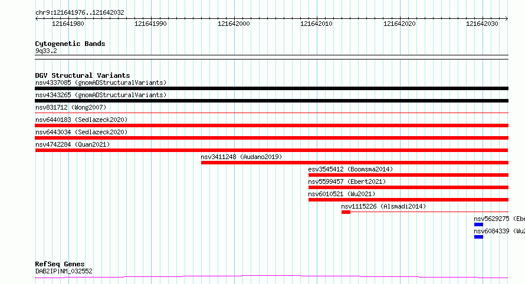Click the Cytogenetic Bands track title
525x284 pixels.
tap(70, 44)
